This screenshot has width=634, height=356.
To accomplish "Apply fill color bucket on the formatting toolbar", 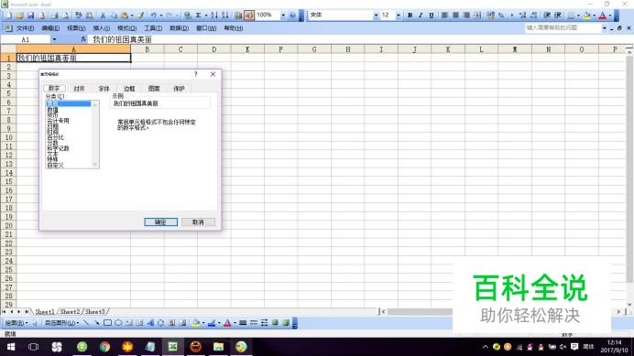I will [586, 16].
